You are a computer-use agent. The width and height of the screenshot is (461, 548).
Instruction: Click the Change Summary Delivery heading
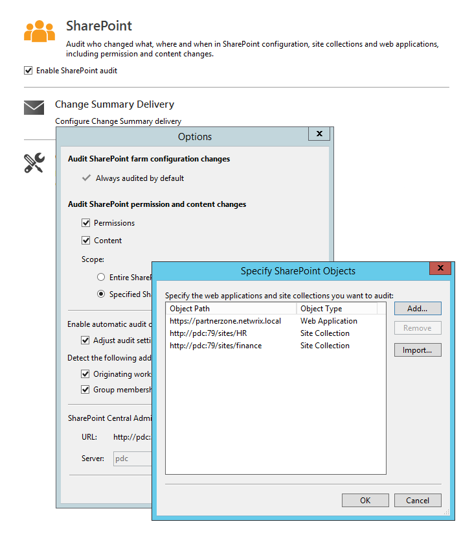click(115, 104)
